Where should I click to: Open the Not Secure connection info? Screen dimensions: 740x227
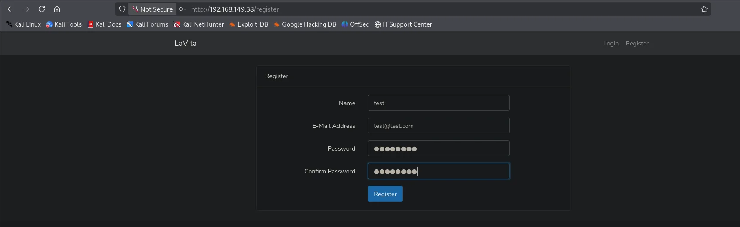152,9
